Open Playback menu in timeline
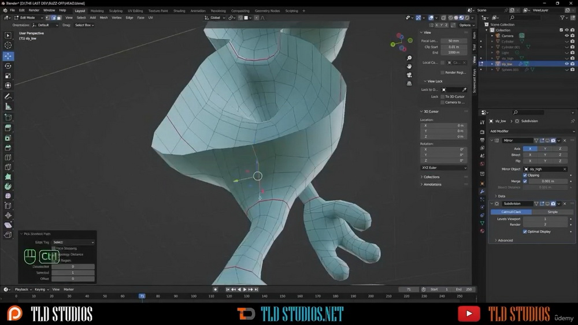This screenshot has width=578, height=325. coord(23,289)
